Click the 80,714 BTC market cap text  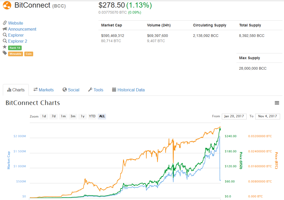click(111, 41)
